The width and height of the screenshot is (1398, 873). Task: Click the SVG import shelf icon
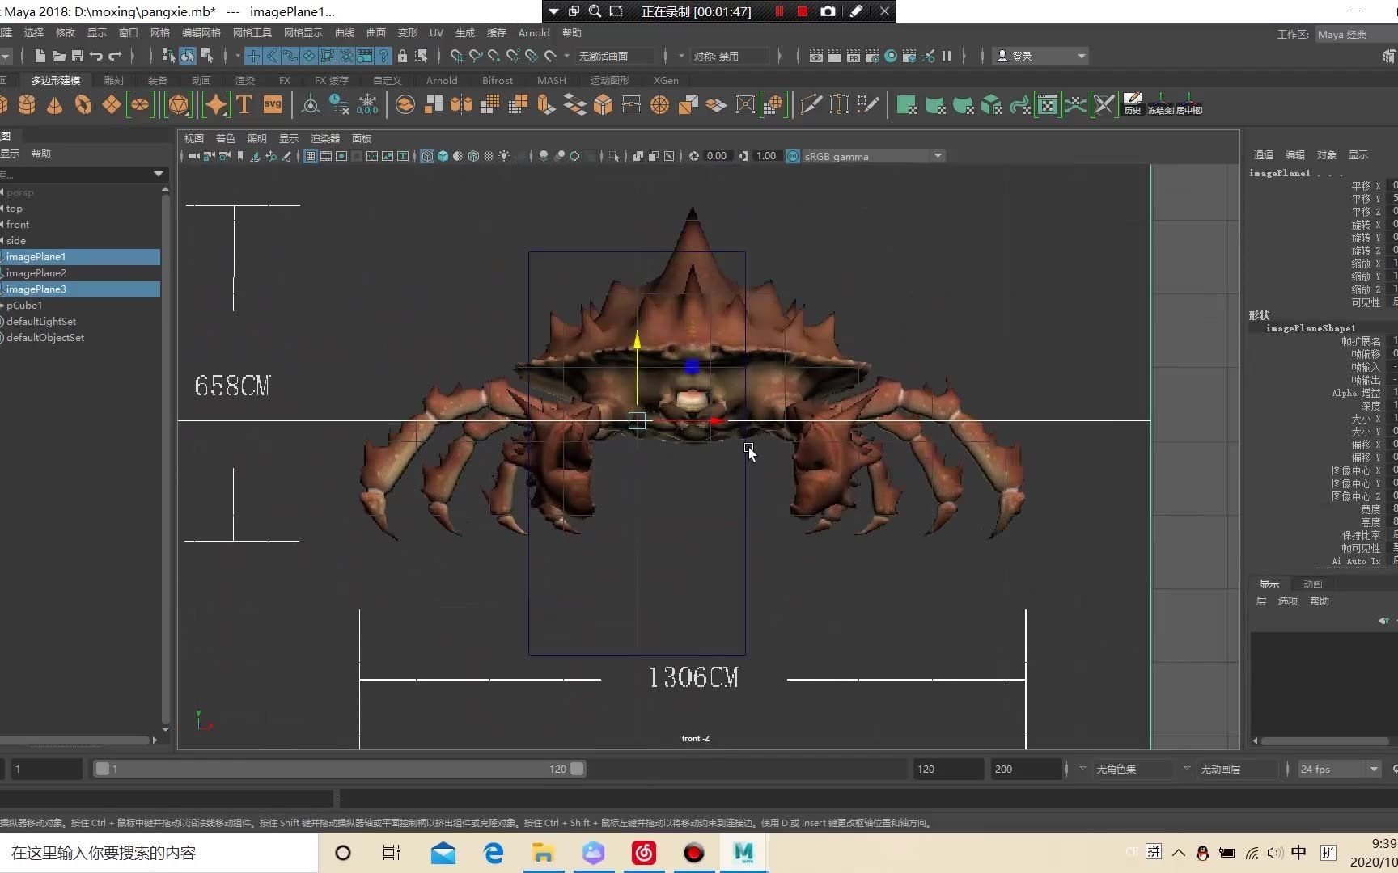pyautogui.click(x=273, y=105)
